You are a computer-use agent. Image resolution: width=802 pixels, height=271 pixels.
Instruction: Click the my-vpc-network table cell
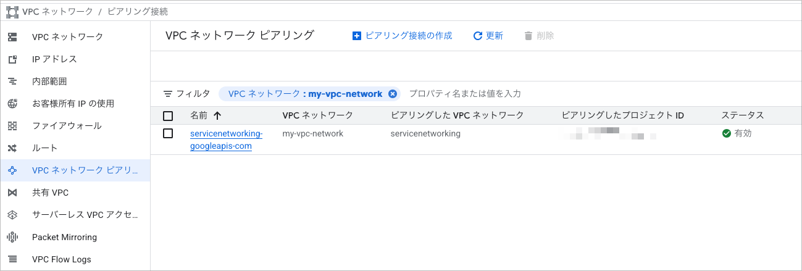pyautogui.click(x=312, y=133)
